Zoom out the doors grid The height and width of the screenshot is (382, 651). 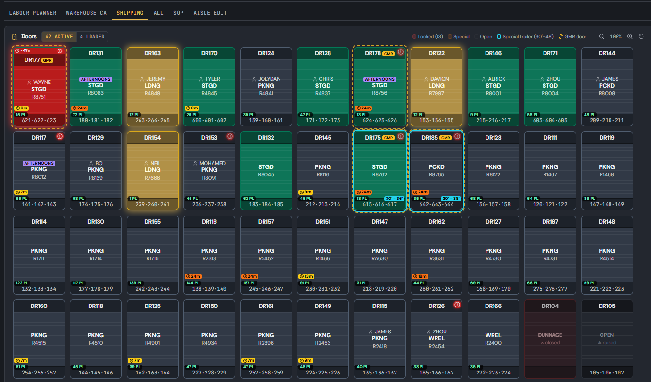click(602, 36)
